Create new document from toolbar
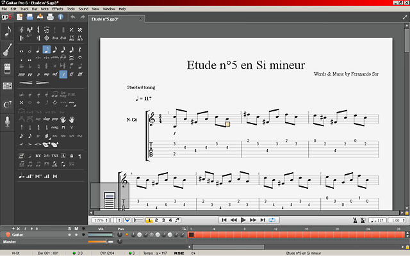The height and width of the screenshot is (256, 410). (x=20, y=17)
